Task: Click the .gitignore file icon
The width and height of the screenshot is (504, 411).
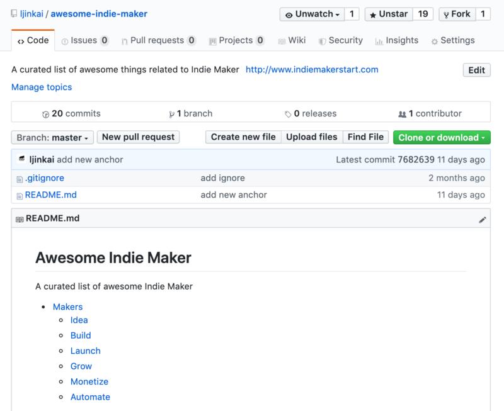Action: tap(20, 179)
